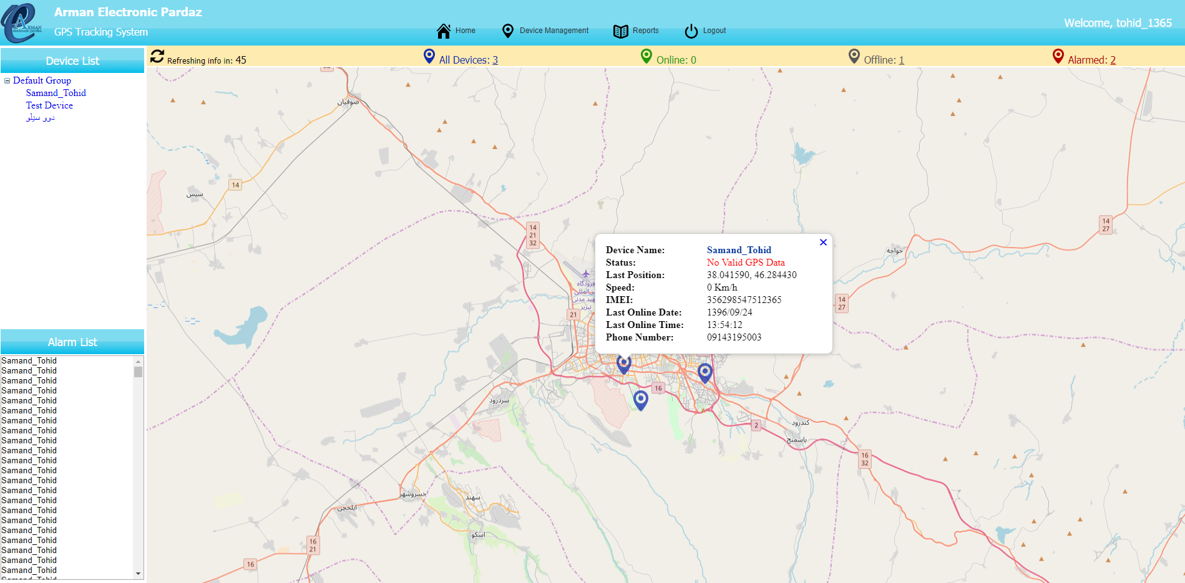Click phone number 09143195003
This screenshot has height=583, width=1185.
pos(734,337)
